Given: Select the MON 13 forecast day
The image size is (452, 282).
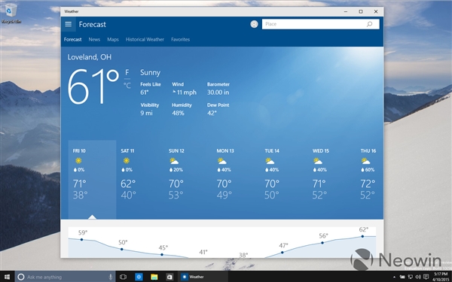Looking at the screenshot, I should 236,180.
